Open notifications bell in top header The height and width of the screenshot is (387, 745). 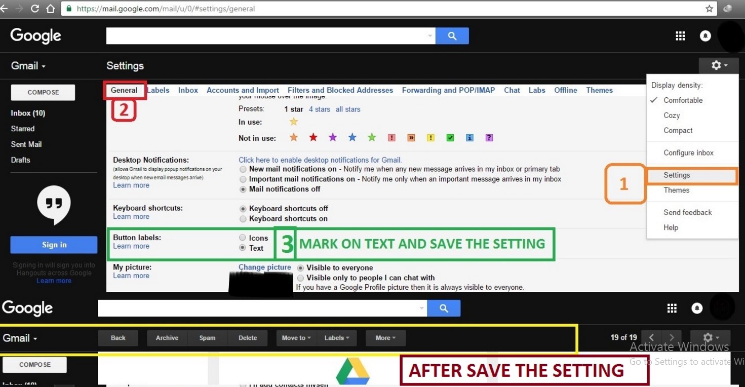click(705, 36)
